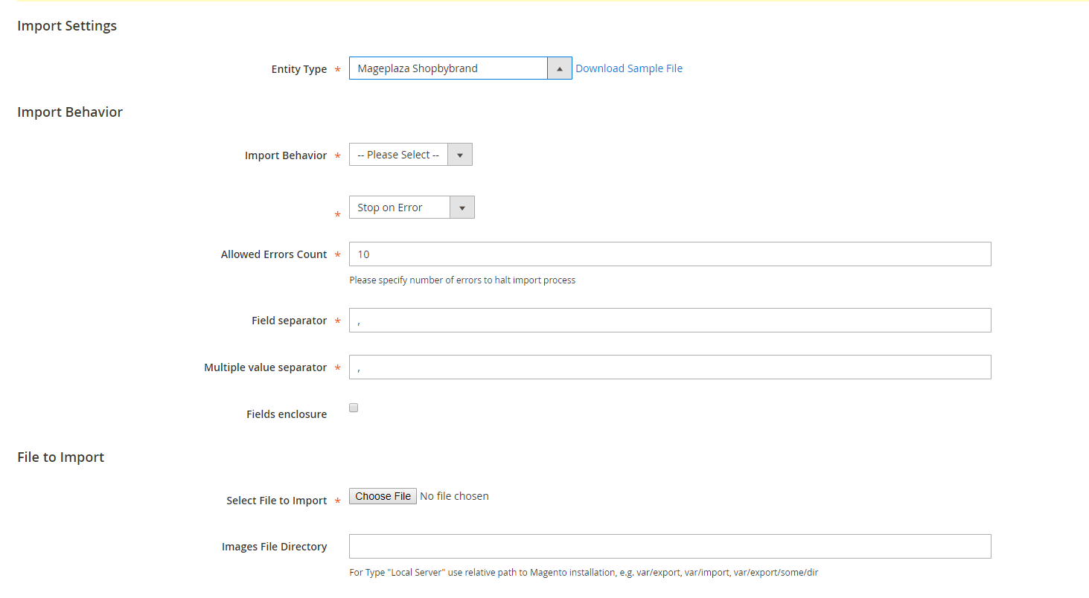Click the arrow icon beside Stop on Error

pos(462,208)
